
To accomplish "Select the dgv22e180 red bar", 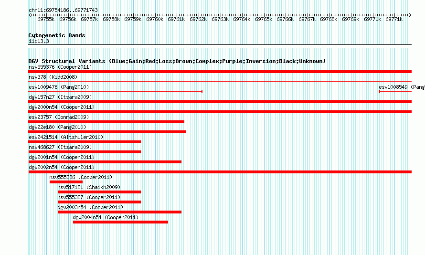I will coord(107,132).
